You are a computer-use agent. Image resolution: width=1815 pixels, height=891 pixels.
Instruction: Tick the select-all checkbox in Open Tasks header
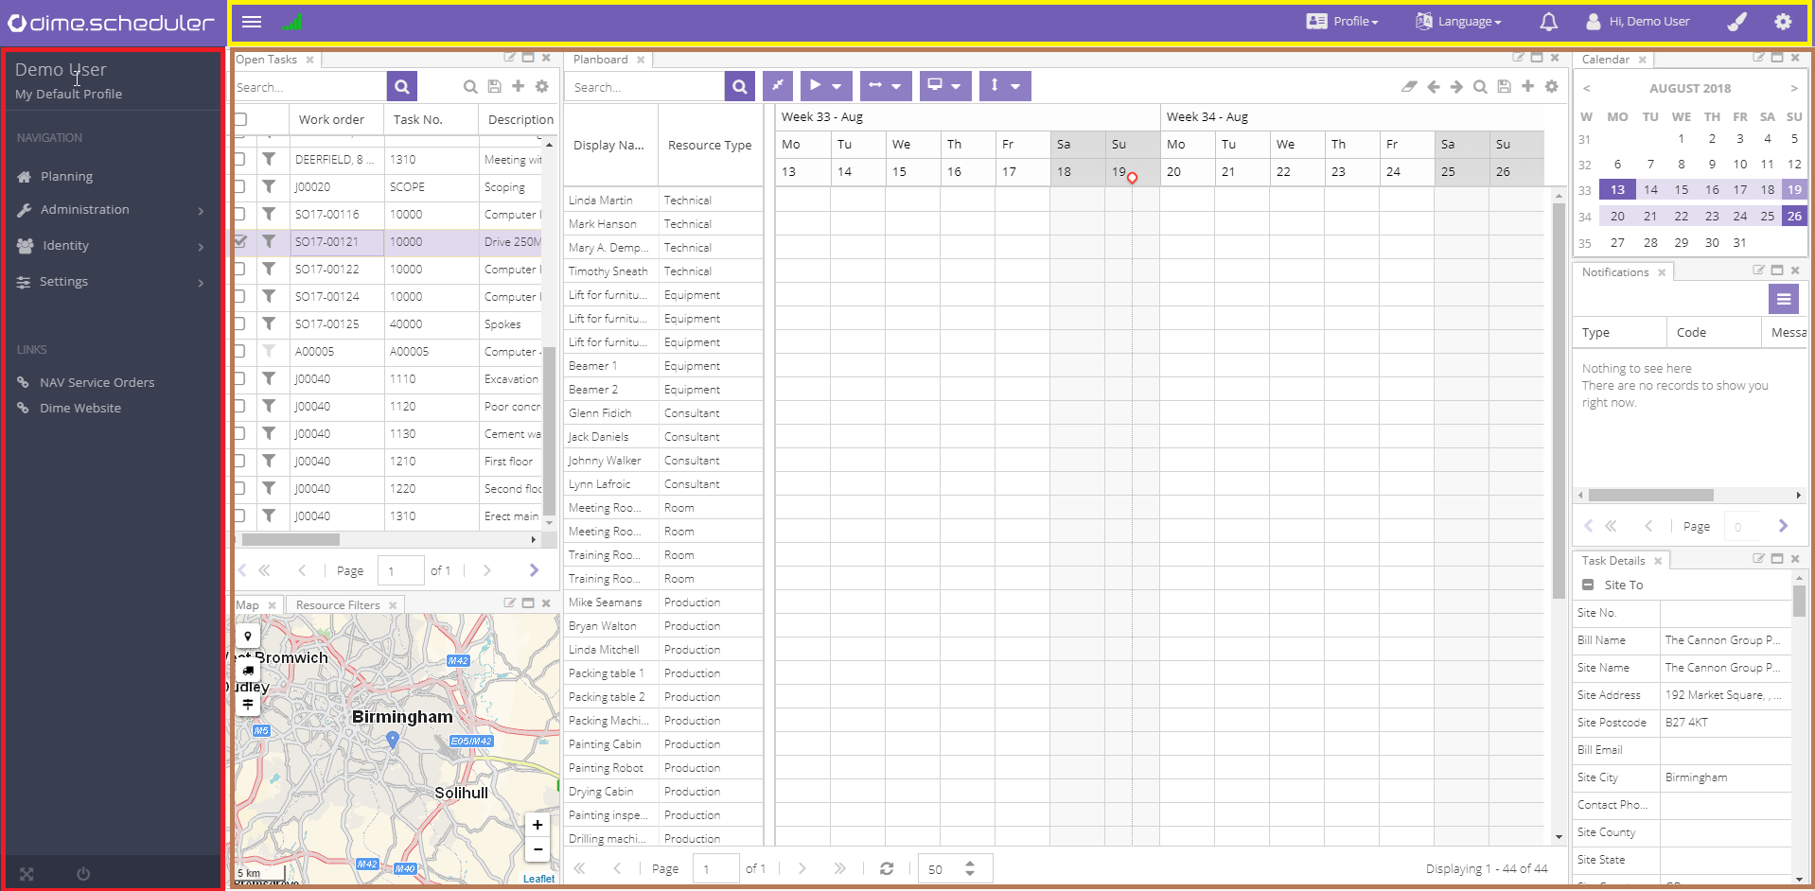tap(240, 119)
